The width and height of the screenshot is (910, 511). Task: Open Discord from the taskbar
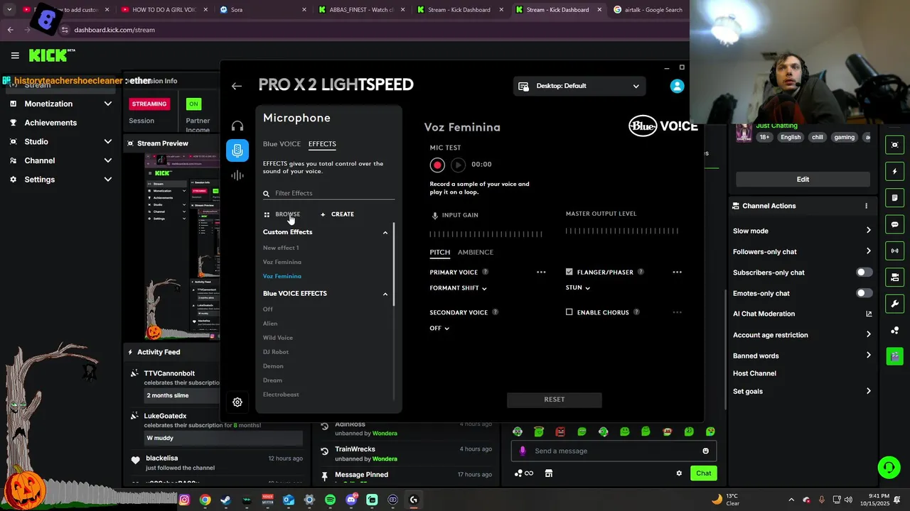351,500
